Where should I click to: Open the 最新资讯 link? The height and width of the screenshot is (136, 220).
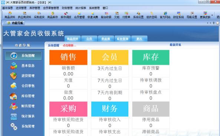point(175,45)
